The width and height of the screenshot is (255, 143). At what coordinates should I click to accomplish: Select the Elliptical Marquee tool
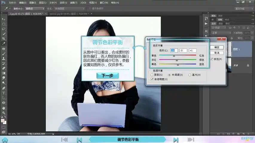click(4, 24)
